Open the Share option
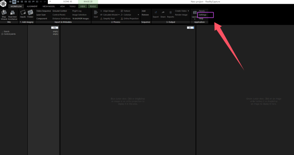The height and width of the screenshot is (155, 294). pos(163,14)
